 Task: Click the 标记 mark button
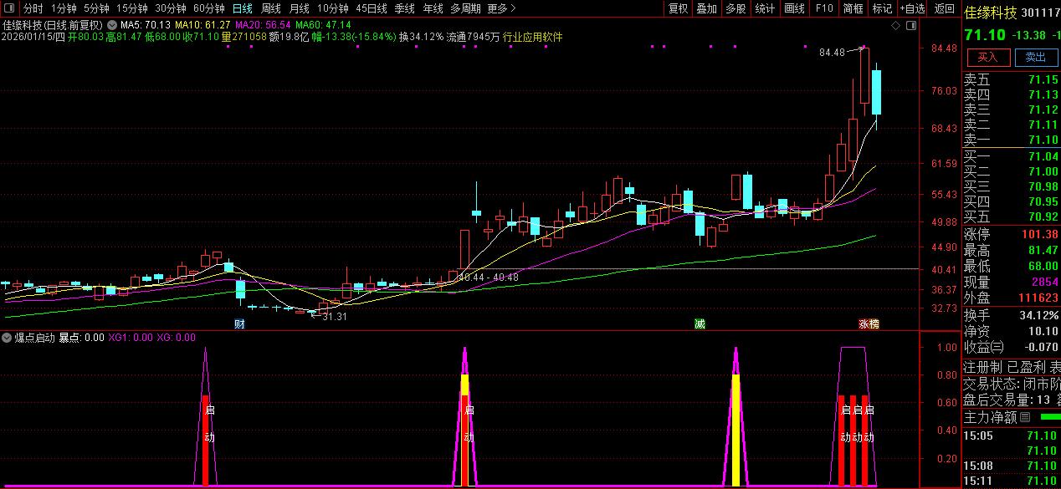(x=882, y=8)
